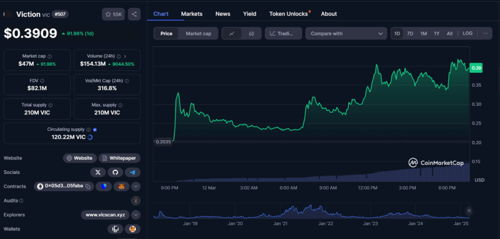The height and width of the screenshot is (239, 500).
Task: Click the $47M market cap value
Action: tap(26, 64)
